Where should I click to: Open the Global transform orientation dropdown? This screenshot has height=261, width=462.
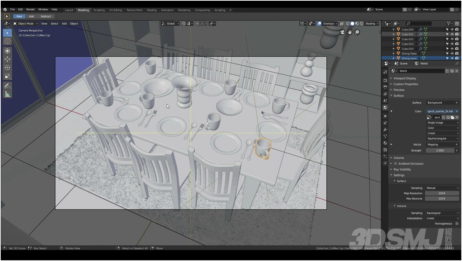pos(170,23)
